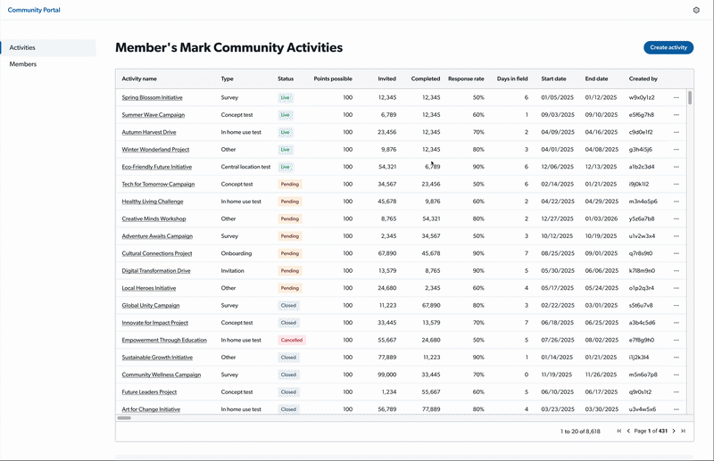
Task: Switch to Members in the sidebar
Action: [x=23, y=64]
